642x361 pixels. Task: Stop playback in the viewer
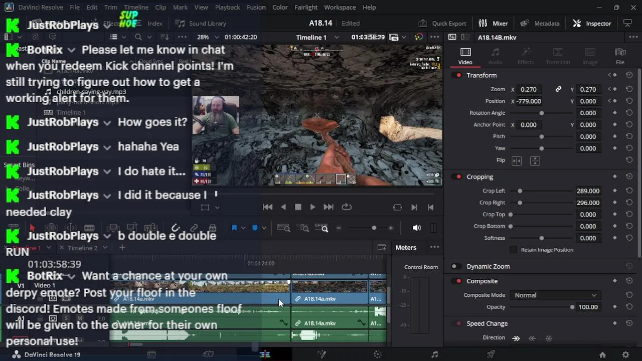point(298,207)
